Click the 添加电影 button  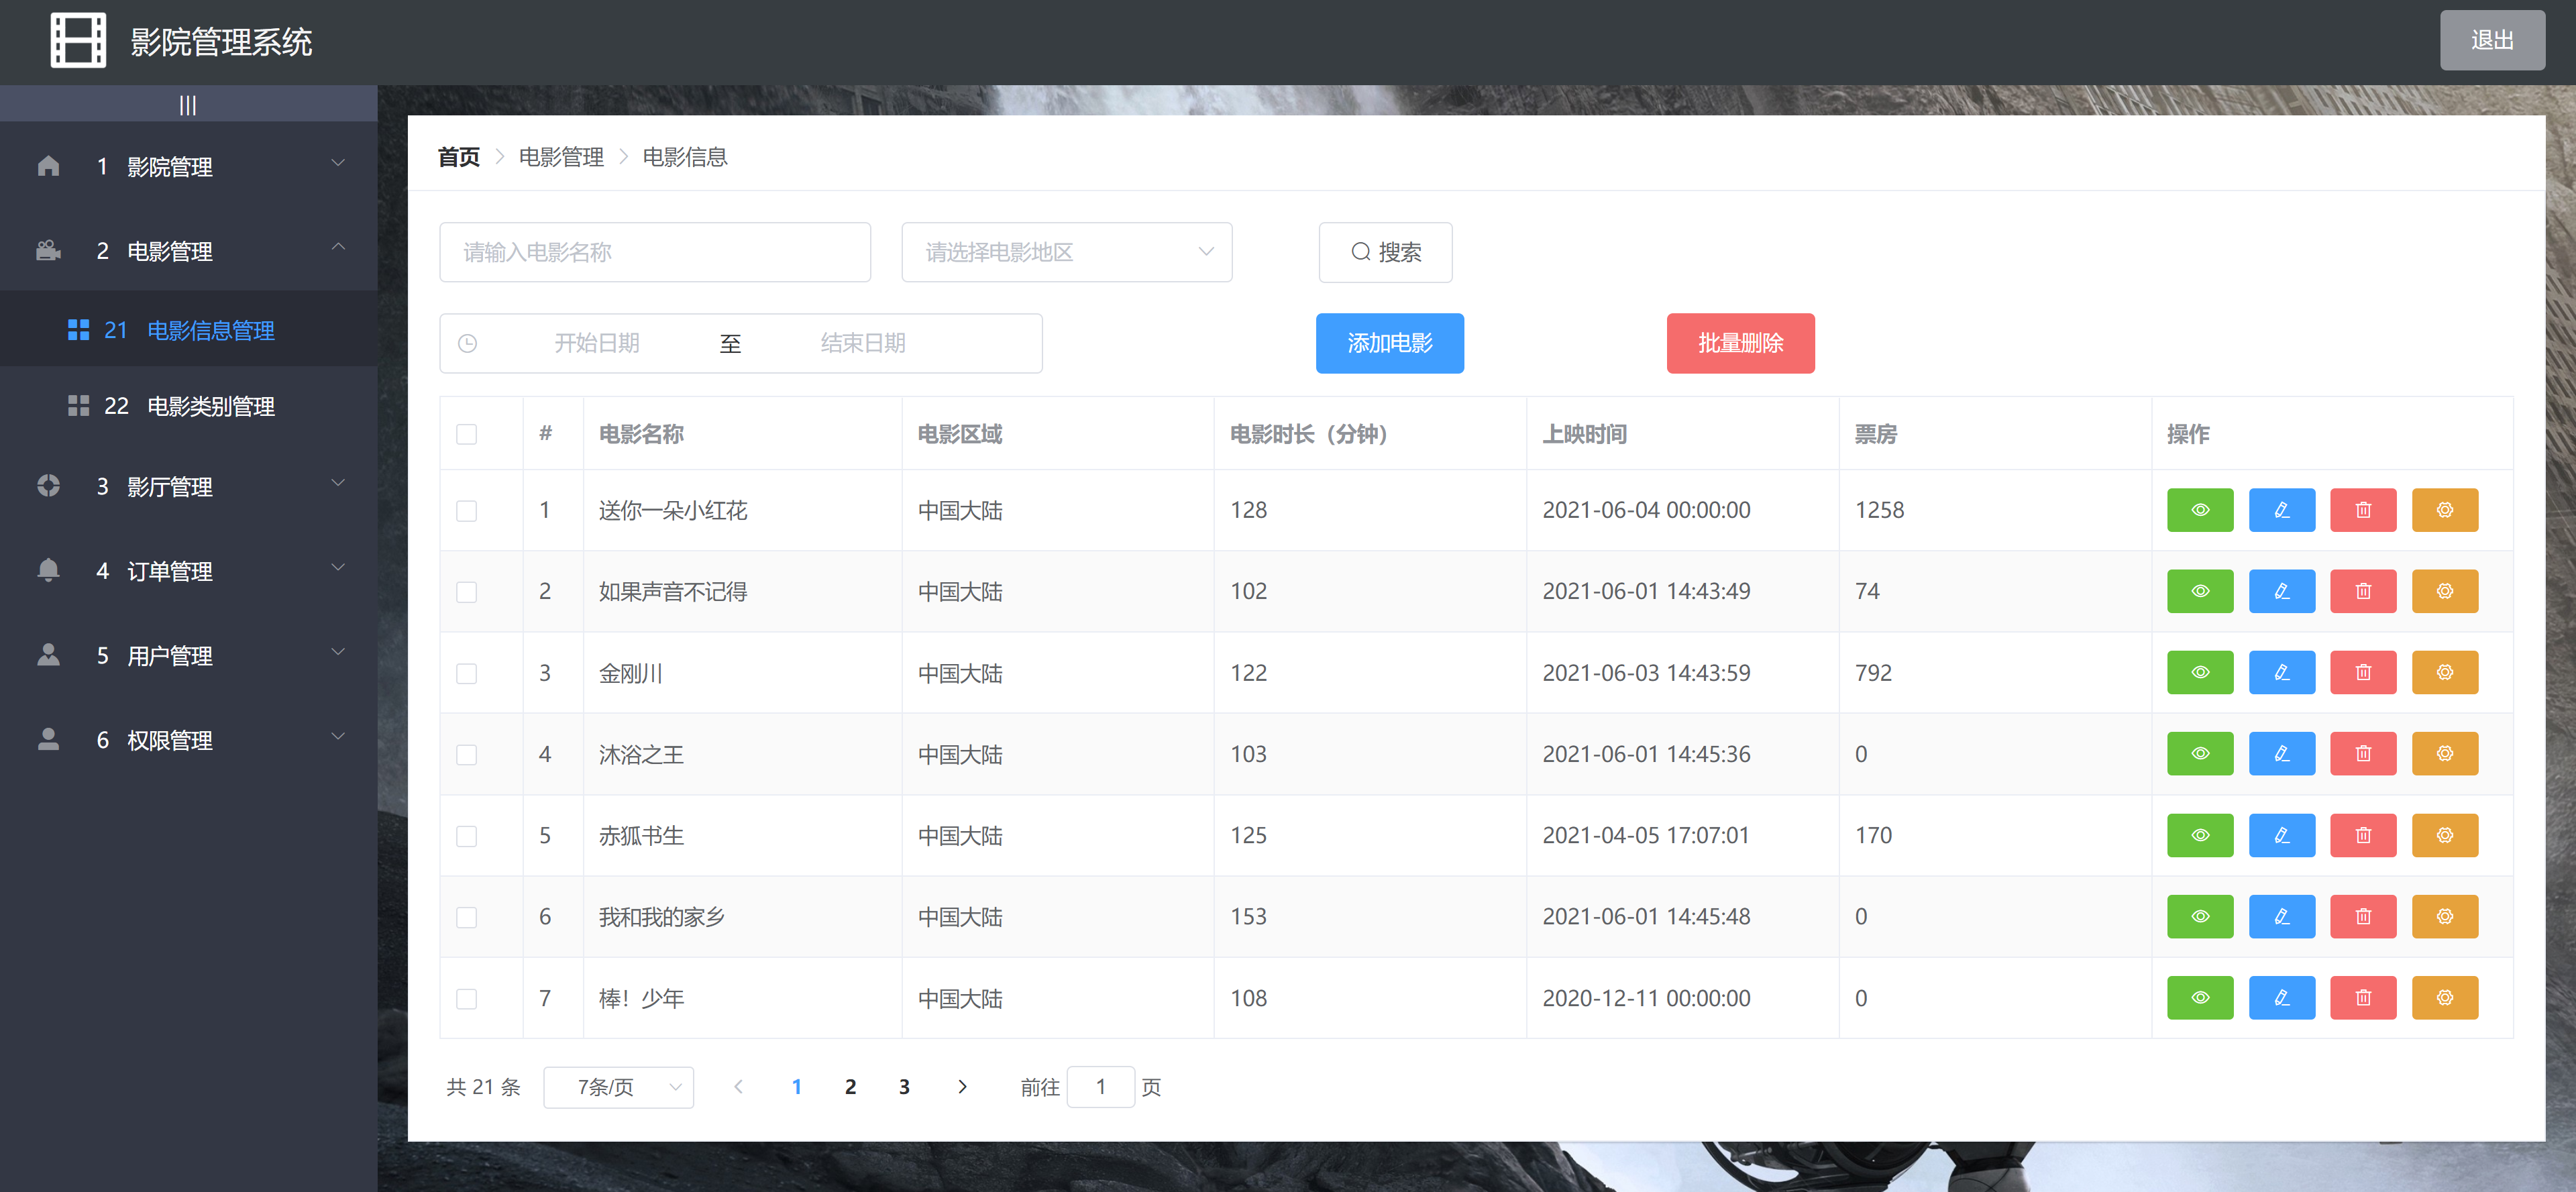(1389, 343)
